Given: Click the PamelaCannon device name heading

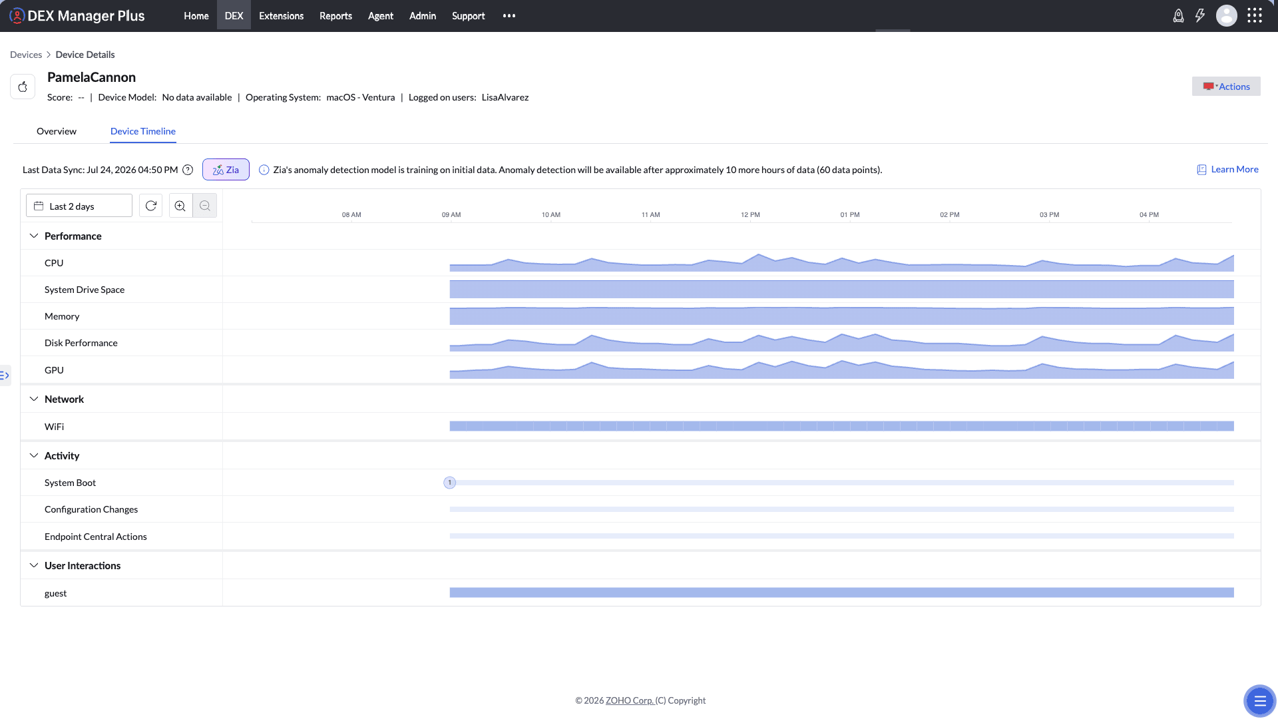Looking at the screenshot, I should click(x=91, y=77).
